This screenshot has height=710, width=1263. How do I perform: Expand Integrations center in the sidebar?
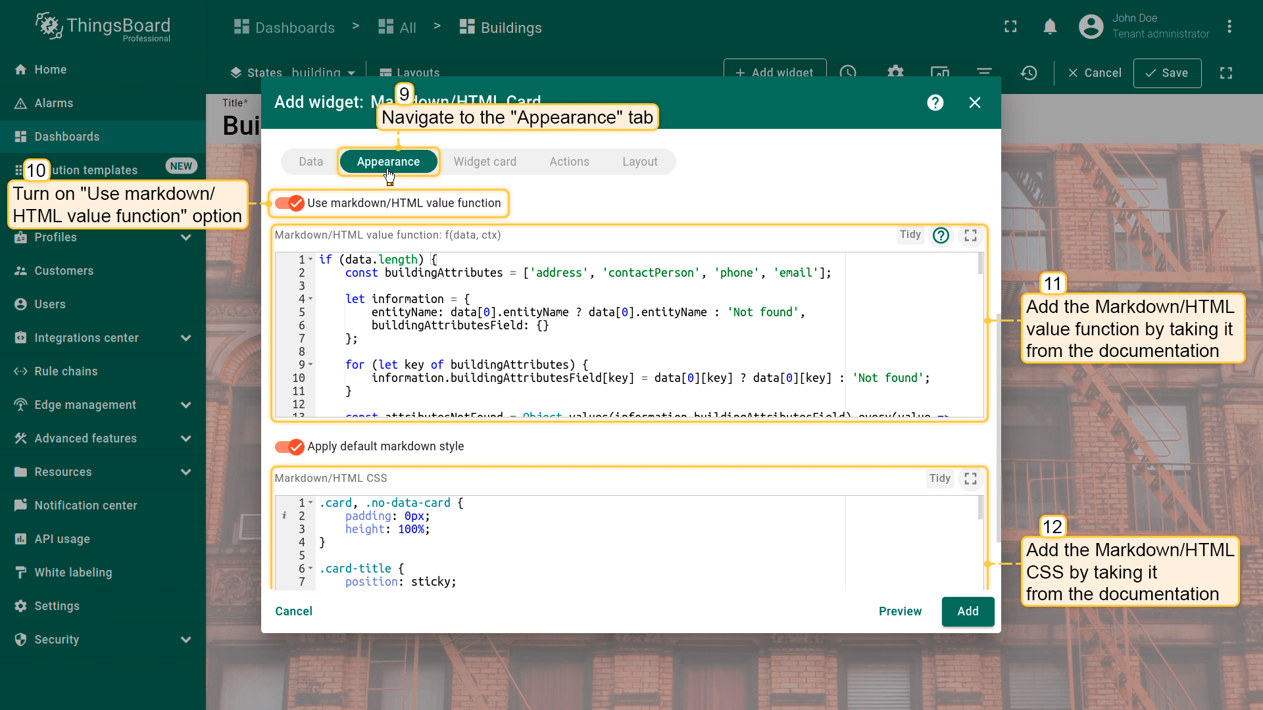(186, 338)
